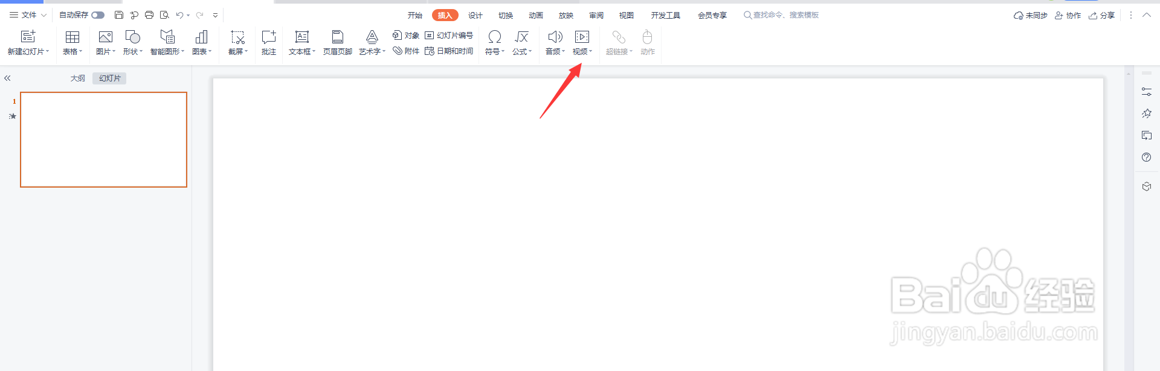
Task: Click the Undo arrow icon
Action: point(179,15)
